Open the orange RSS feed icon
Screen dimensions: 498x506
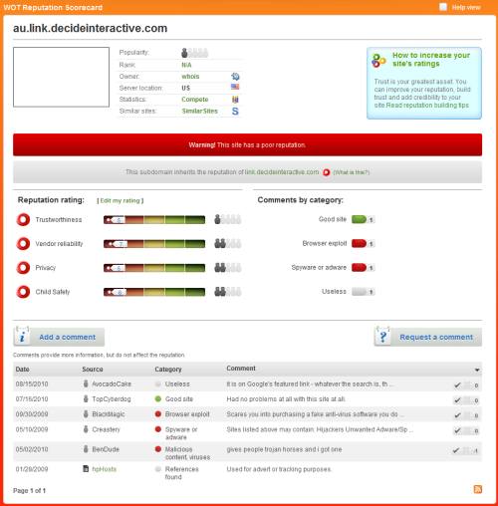478,489
